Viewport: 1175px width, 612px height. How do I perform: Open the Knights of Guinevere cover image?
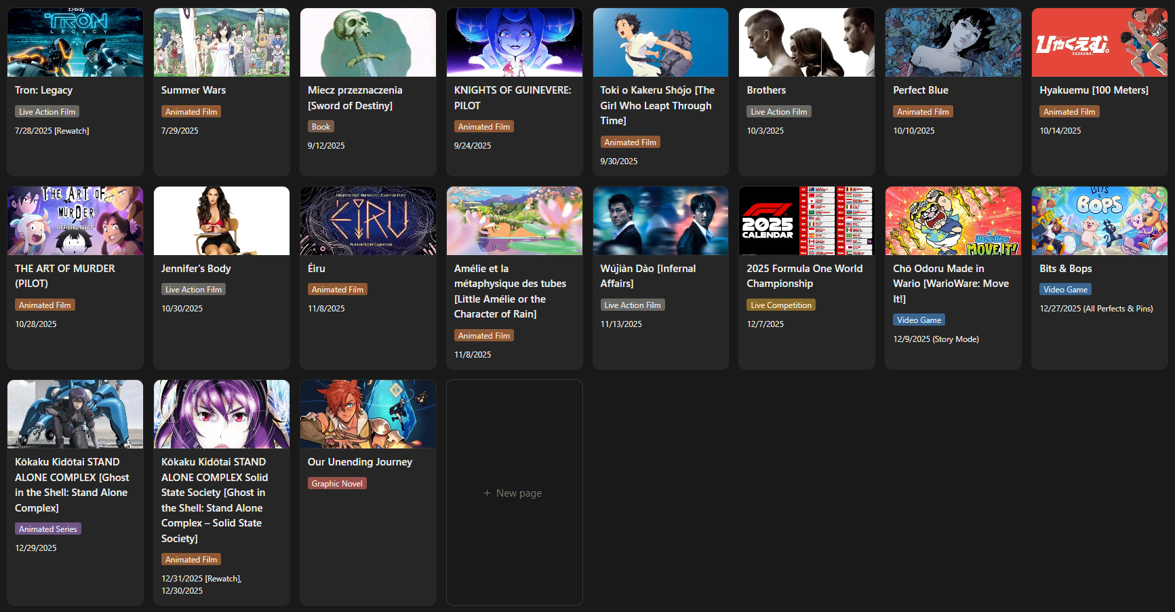point(515,42)
